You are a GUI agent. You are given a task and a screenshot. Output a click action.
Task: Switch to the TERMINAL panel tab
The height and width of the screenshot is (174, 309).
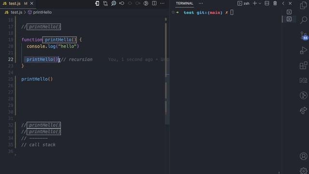[x=184, y=3]
